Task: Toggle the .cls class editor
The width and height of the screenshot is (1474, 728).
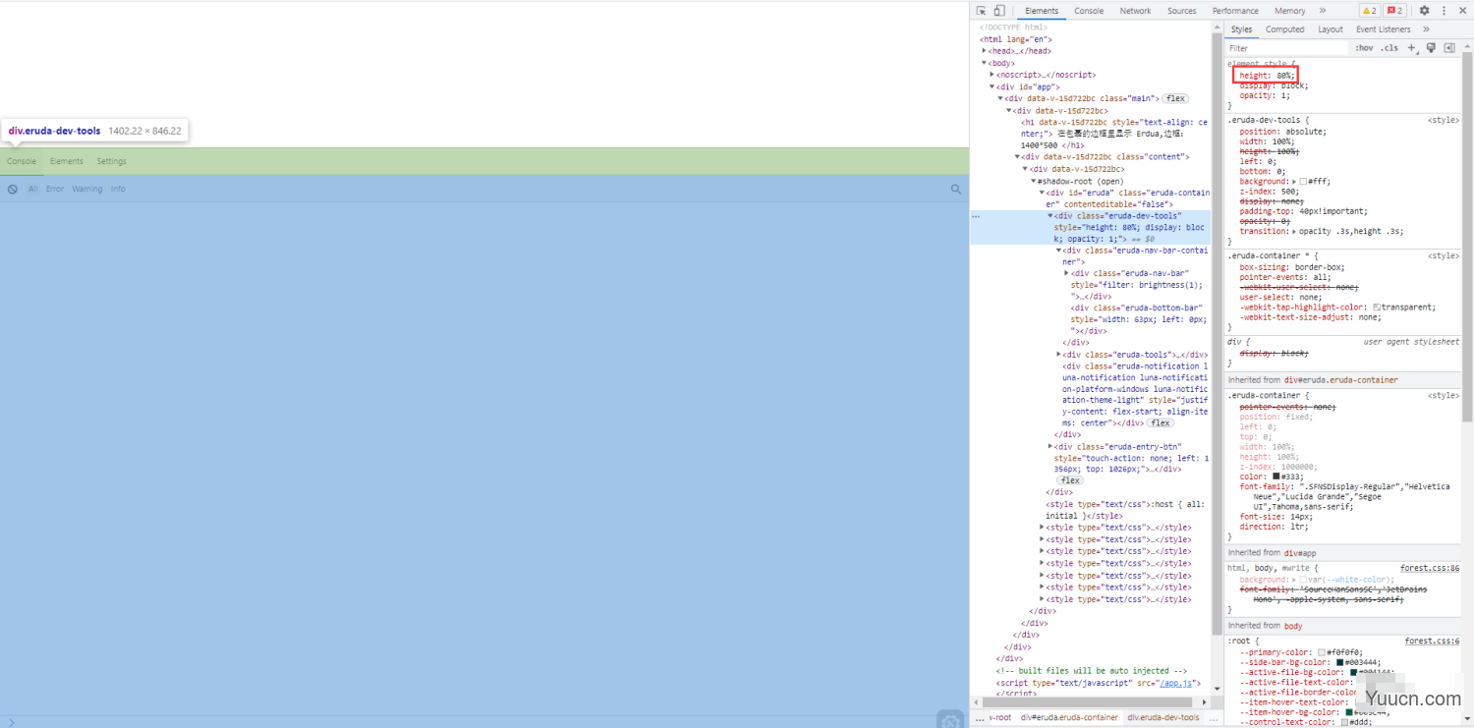Action: pyautogui.click(x=1389, y=48)
